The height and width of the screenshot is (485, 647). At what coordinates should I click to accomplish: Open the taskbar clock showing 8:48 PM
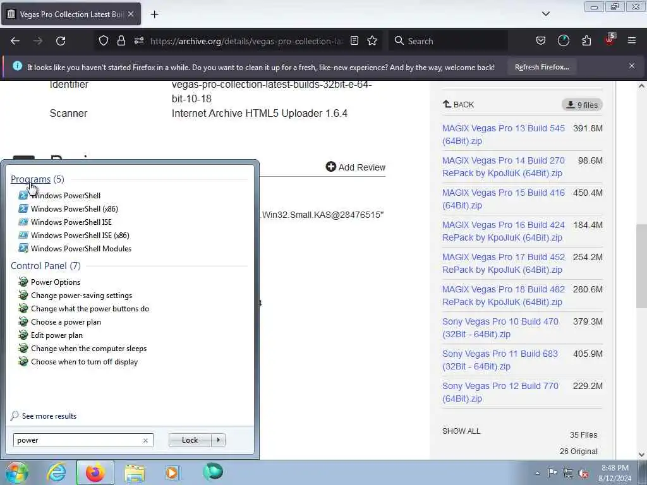click(615, 473)
